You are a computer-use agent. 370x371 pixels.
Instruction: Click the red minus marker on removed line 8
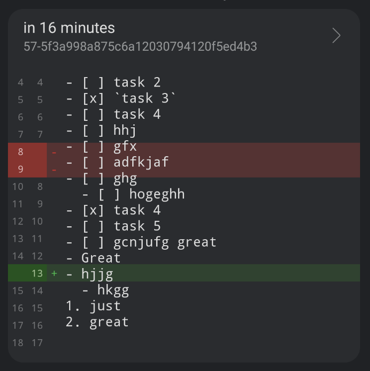click(x=54, y=152)
